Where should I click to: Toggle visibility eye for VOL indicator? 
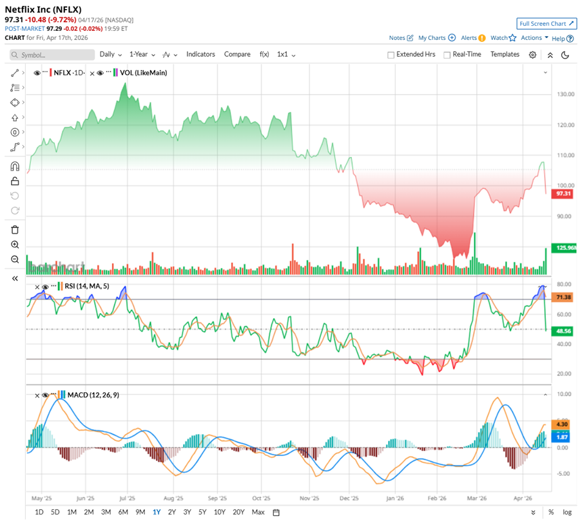point(100,73)
